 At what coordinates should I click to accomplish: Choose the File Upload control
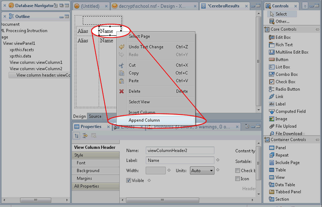[283, 126]
